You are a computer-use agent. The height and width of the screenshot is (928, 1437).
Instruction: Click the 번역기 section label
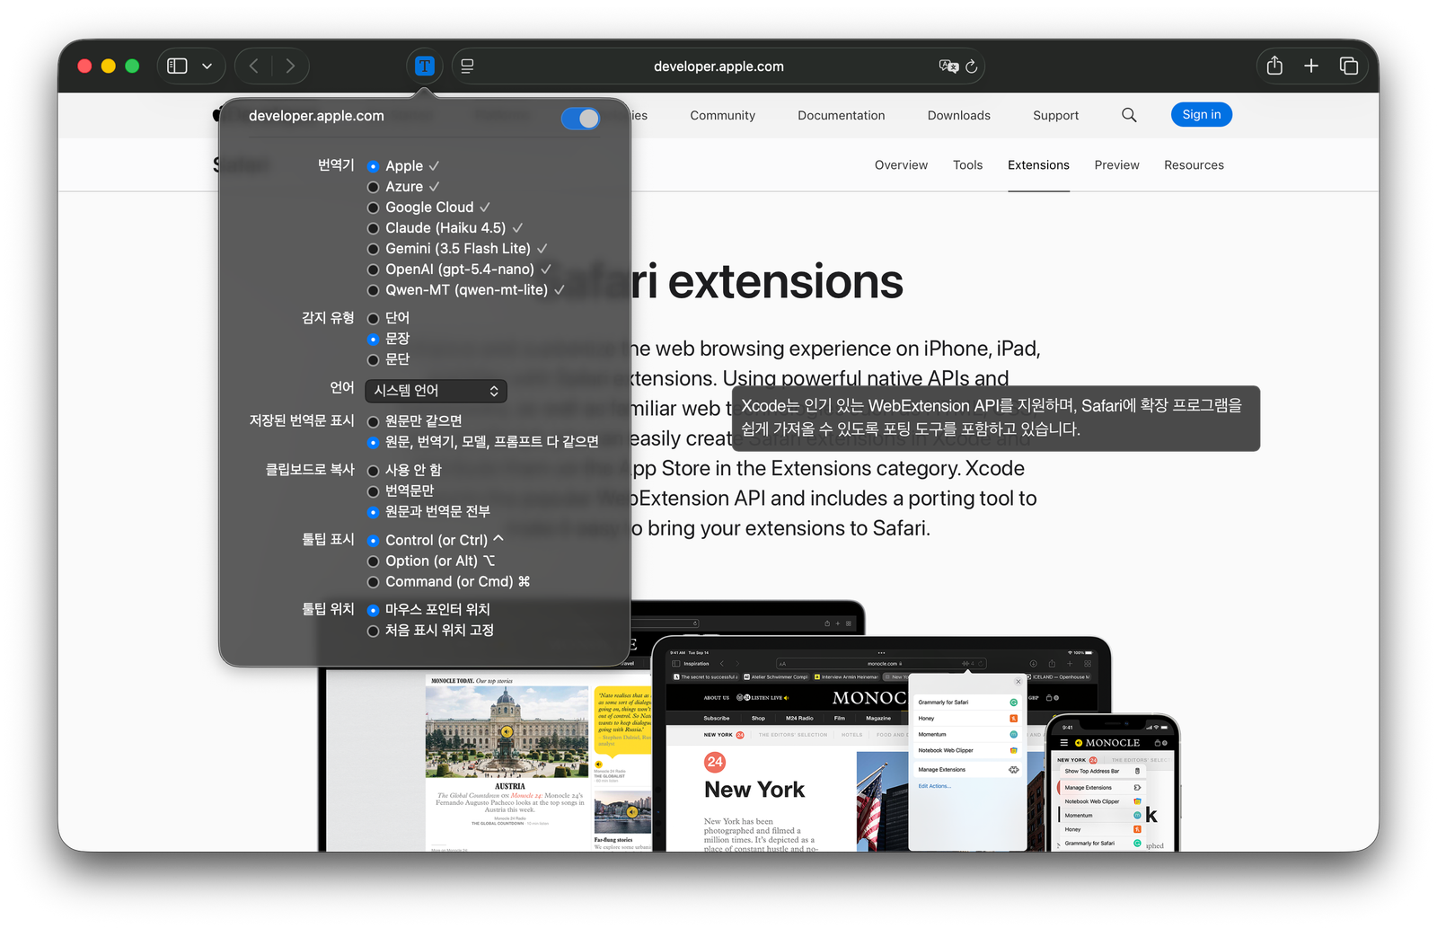[x=336, y=165]
